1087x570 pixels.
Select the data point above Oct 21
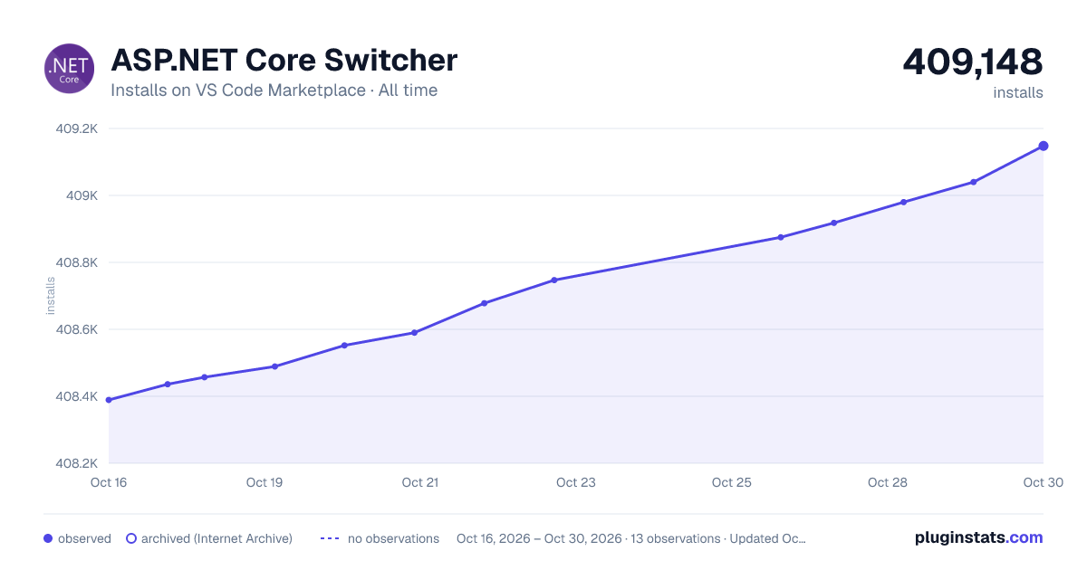coord(414,333)
